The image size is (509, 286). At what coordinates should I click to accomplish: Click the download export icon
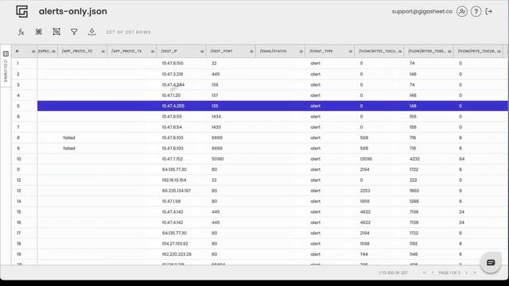(x=92, y=32)
